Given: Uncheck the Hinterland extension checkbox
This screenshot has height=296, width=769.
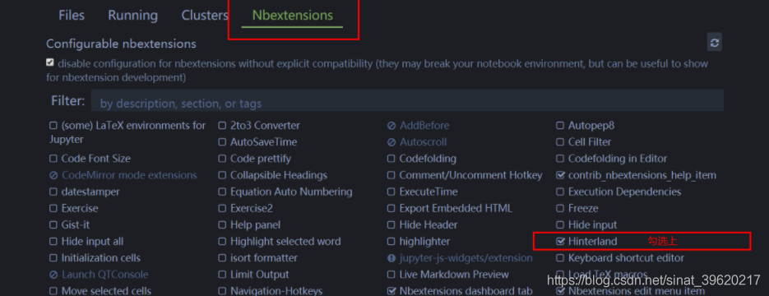Looking at the screenshot, I should click(561, 242).
